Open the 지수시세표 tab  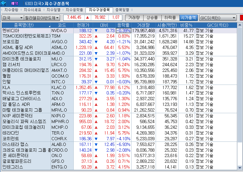(32, 10)
